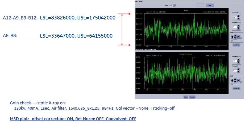The width and height of the screenshot is (245, 128).
Task: Click shift left arrow for Means plot
Action: (232, 37)
